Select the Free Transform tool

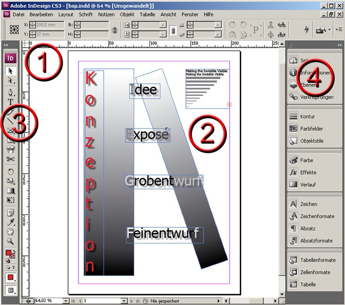coord(10,200)
